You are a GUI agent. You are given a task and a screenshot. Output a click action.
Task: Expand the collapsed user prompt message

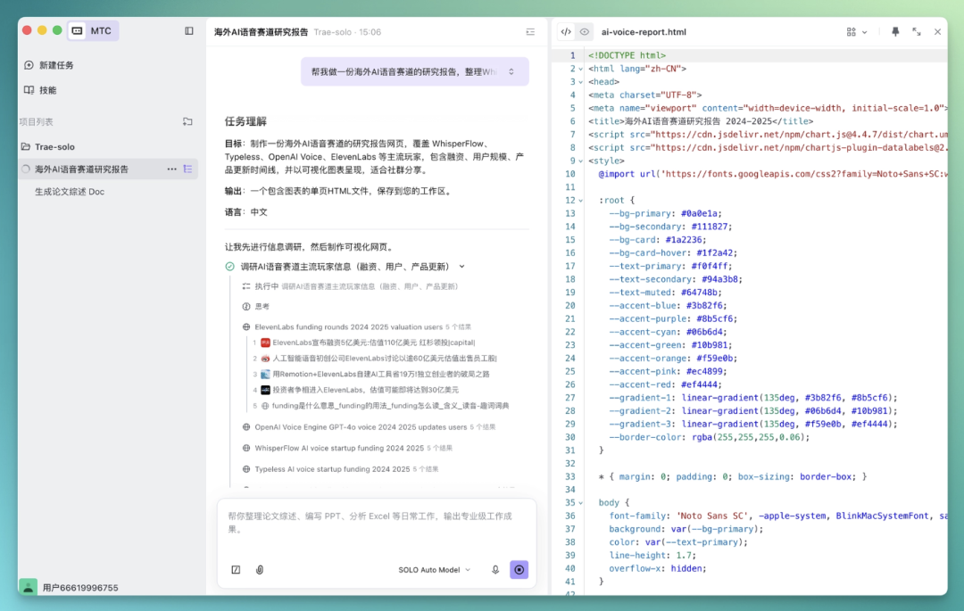click(x=511, y=72)
